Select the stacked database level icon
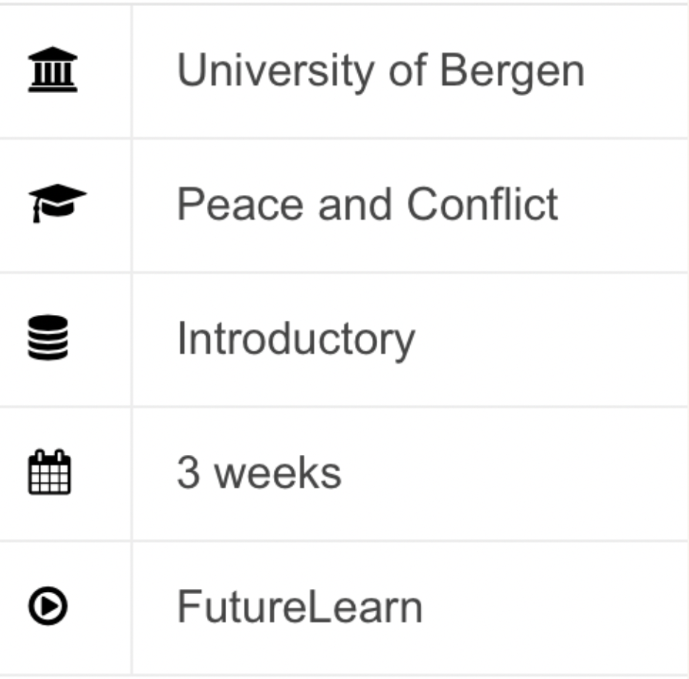 (48, 337)
